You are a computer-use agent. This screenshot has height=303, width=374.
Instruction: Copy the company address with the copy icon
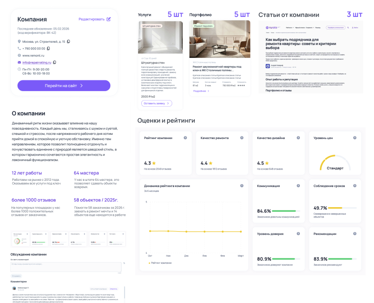point(69,42)
